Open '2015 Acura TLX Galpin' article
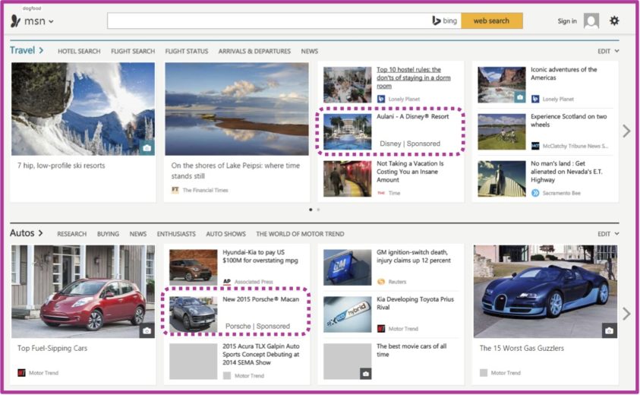Image resolution: width=640 pixels, height=395 pixels. click(x=261, y=354)
